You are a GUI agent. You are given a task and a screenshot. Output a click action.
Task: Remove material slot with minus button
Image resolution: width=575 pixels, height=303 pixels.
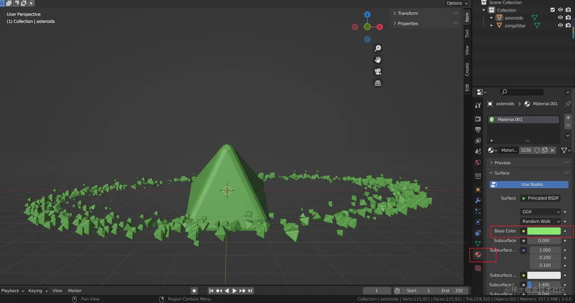coord(568,125)
